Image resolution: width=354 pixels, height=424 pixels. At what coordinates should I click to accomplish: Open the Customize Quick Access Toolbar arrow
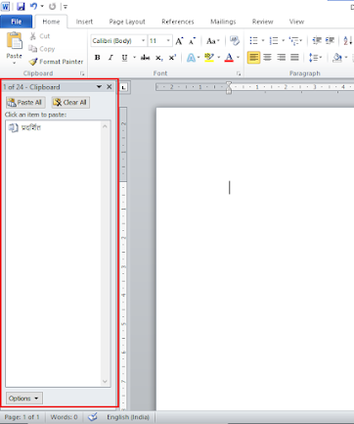[65, 7]
